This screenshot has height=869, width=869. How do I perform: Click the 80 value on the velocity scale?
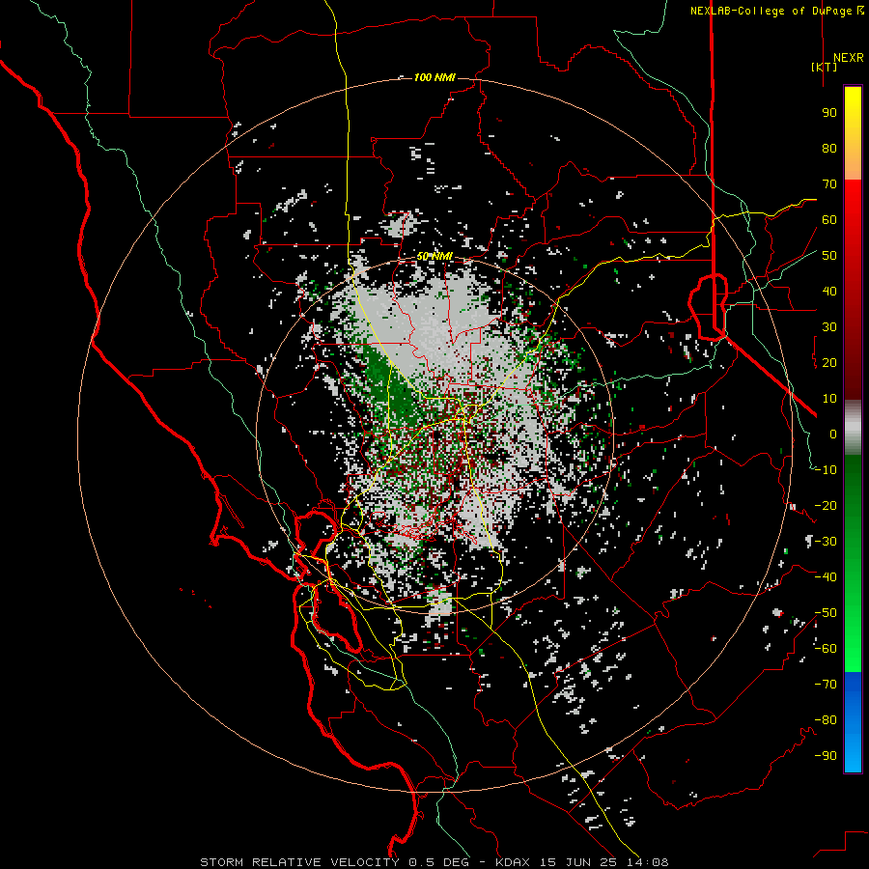point(829,149)
